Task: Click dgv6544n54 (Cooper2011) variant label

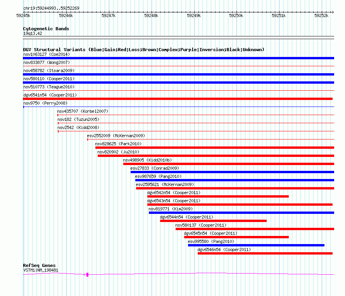Action: point(186,217)
